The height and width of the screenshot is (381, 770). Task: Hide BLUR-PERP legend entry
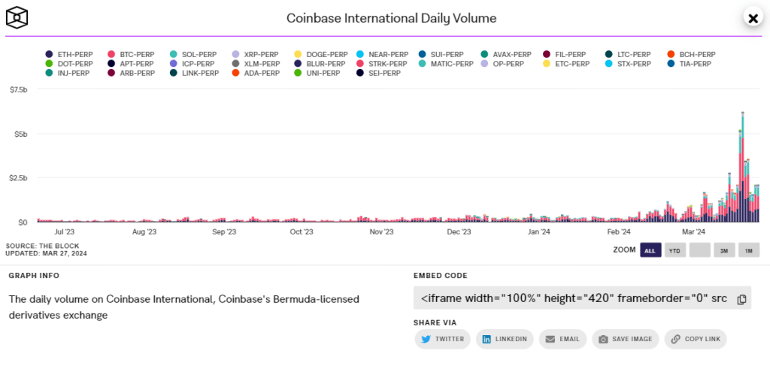pos(320,64)
